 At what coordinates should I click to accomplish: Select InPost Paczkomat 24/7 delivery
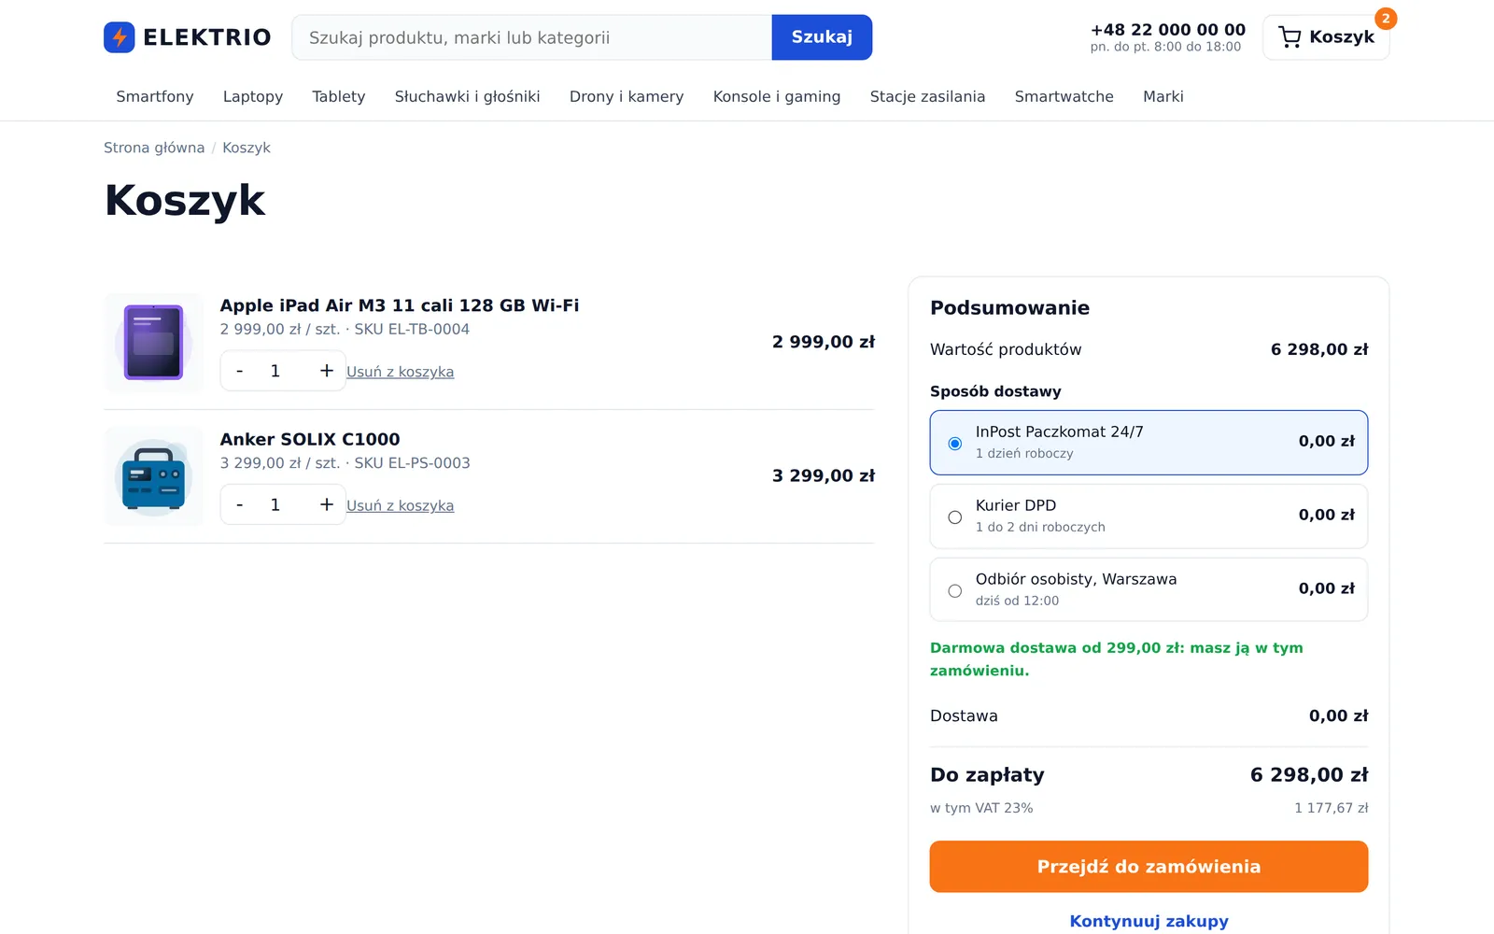pos(1149,443)
